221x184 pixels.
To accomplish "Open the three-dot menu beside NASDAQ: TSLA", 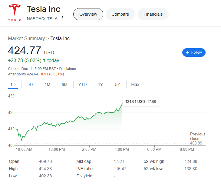I will pos(62,18).
